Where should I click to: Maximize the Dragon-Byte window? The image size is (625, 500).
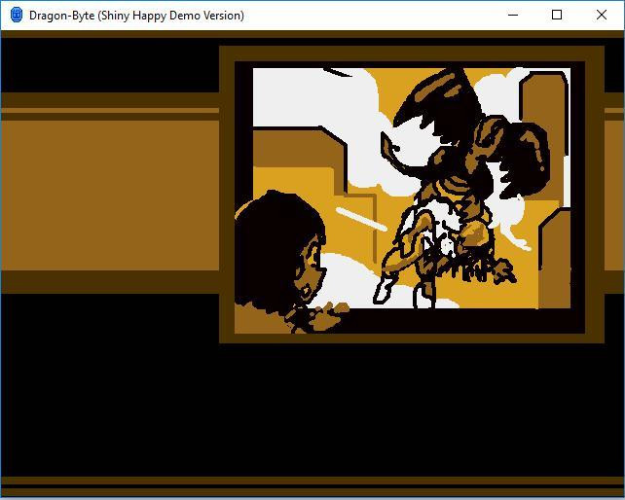coord(557,16)
